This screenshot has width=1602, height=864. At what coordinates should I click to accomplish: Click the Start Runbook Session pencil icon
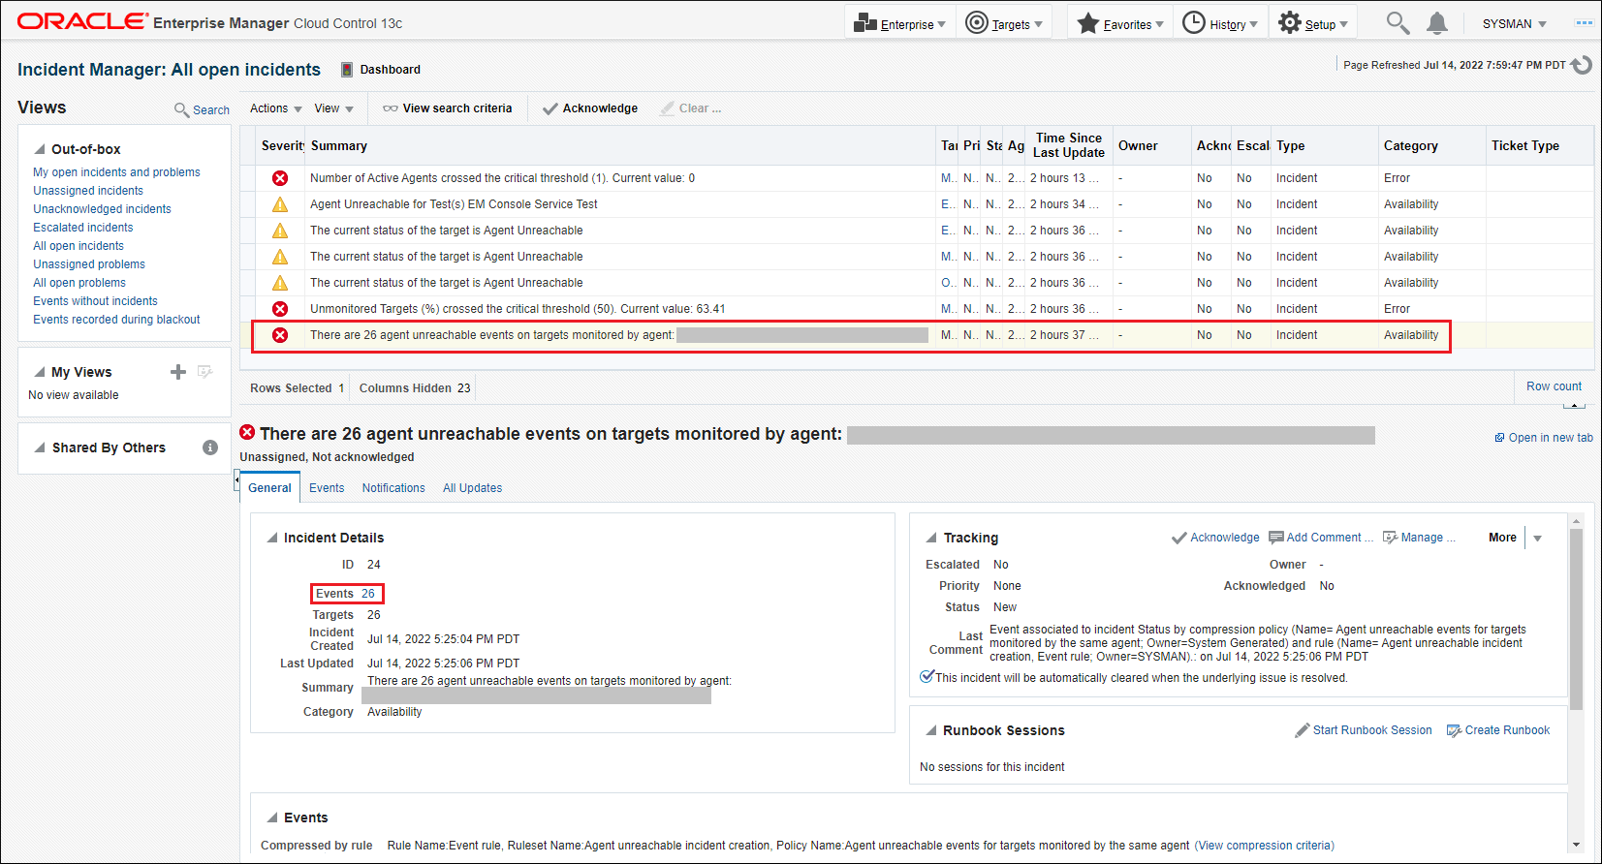pos(1303,730)
